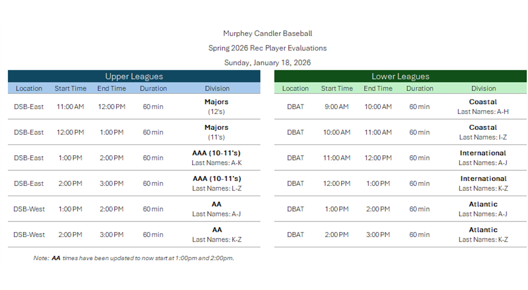
Task: Select the Lower Leagues table header
Action: (400, 76)
